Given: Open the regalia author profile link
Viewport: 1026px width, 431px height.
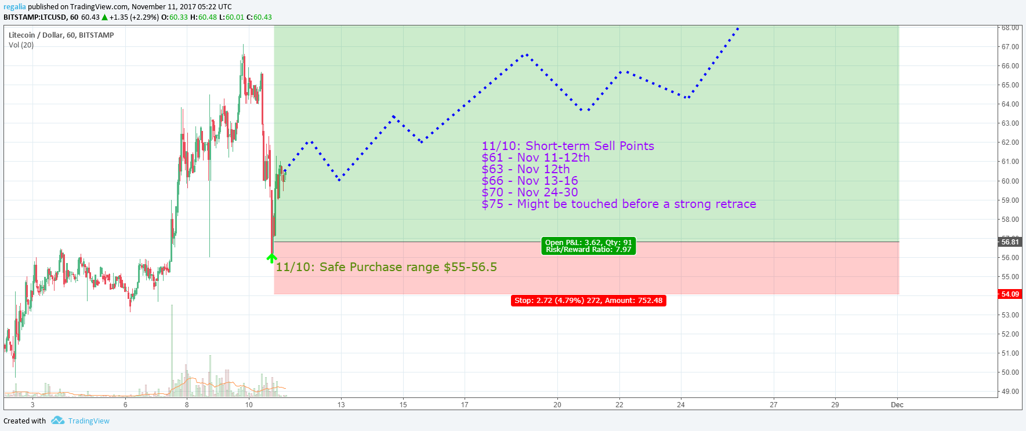Looking at the screenshot, I should pos(14,7).
